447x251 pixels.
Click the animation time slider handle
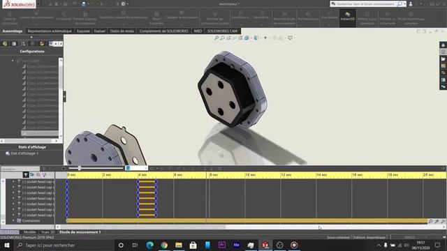[79, 169]
